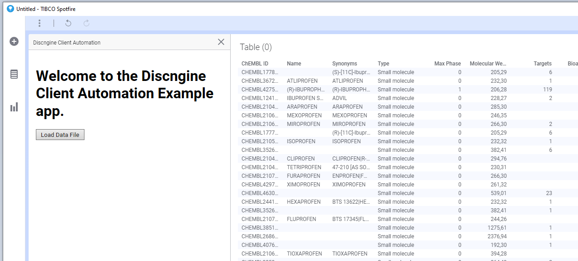Click the Spotfire app logo in title bar
Image resolution: width=578 pixels, height=261 pixels.
pyautogui.click(x=10, y=9)
